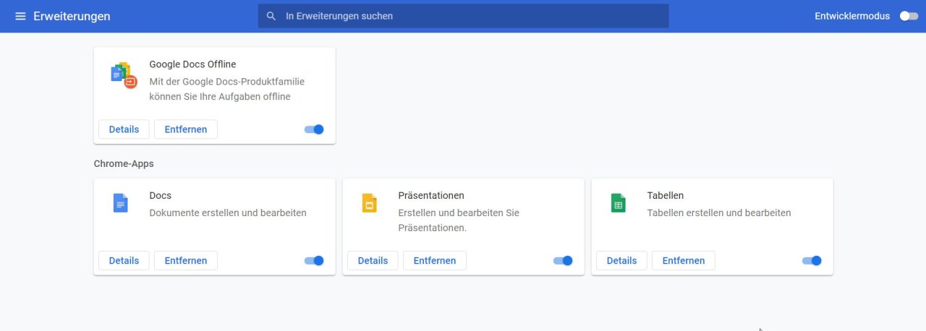Viewport: 926px width, 331px height.
Task: Click the blue Docs app icon
Action: 120,203
